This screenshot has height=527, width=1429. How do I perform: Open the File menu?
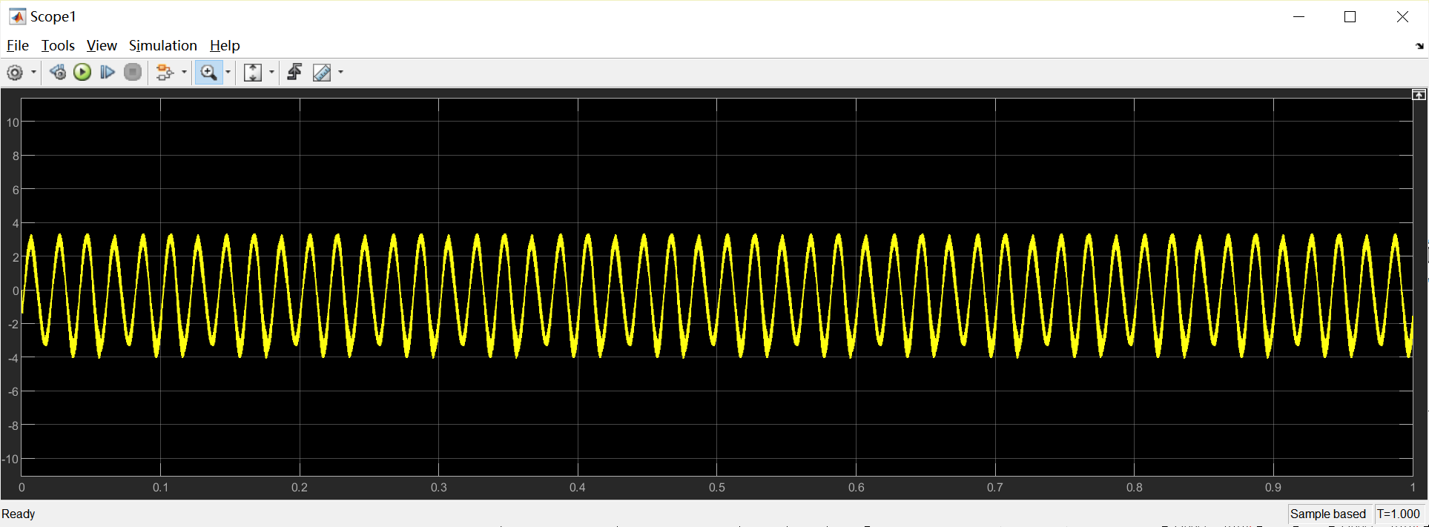click(x=18, y=45)
